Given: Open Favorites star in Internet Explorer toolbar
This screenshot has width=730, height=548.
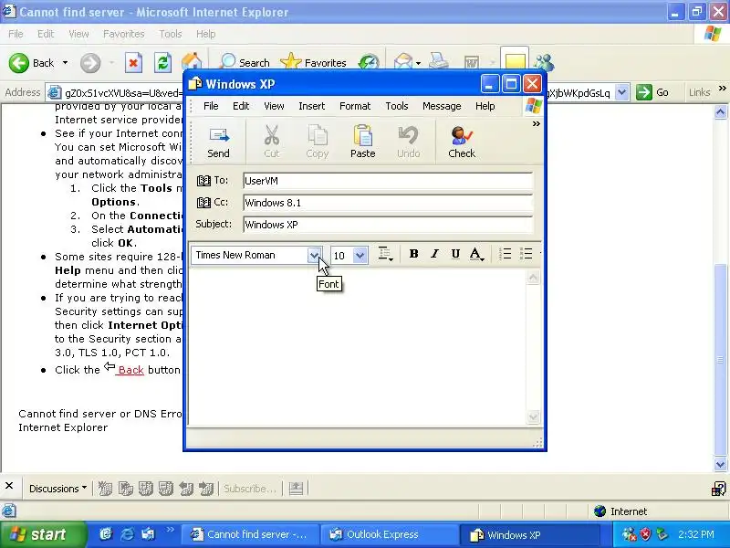Looking at the screenshot, I should pos(291,61).
